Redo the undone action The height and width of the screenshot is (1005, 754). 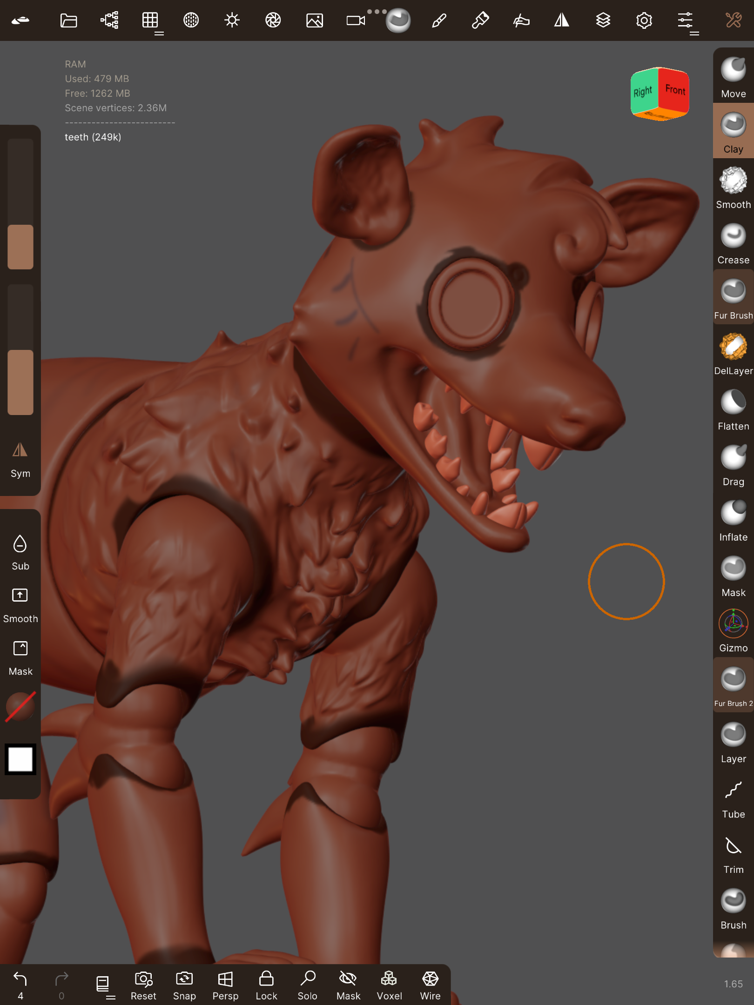click(x=61, y=985)
